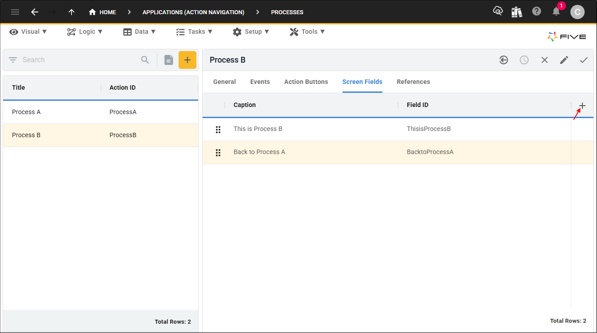Expand the Data menu
This screenshot has width=597, height=333.
click(x=139, y=32)
